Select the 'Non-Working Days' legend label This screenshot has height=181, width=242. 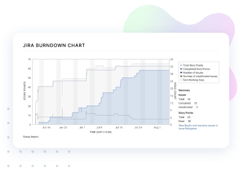(194, 80)
